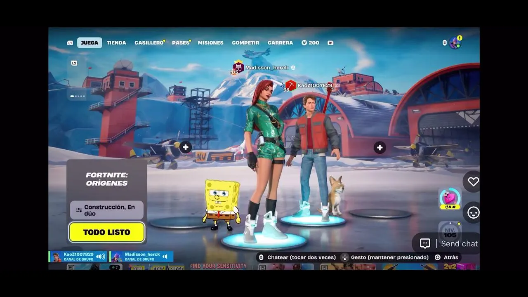Screen dimensions: 528x297
Task: Toggle KaoZ1007829's voice chat speaker
Action: [100, 257]
